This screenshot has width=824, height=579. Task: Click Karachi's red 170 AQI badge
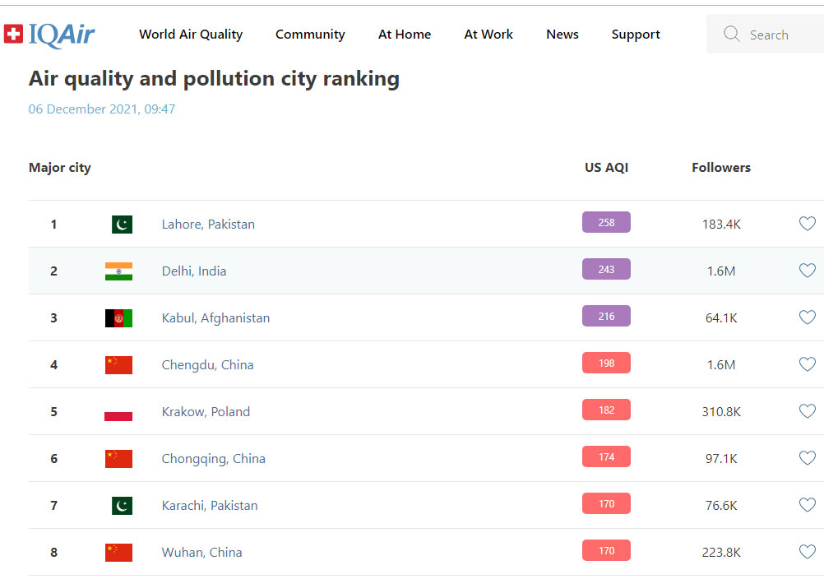tap(606, 503)
